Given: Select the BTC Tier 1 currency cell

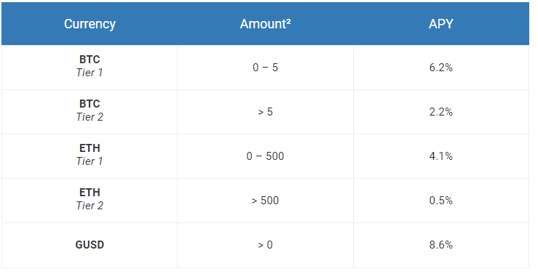Looking at the screenshot, I should click(90, 68).
